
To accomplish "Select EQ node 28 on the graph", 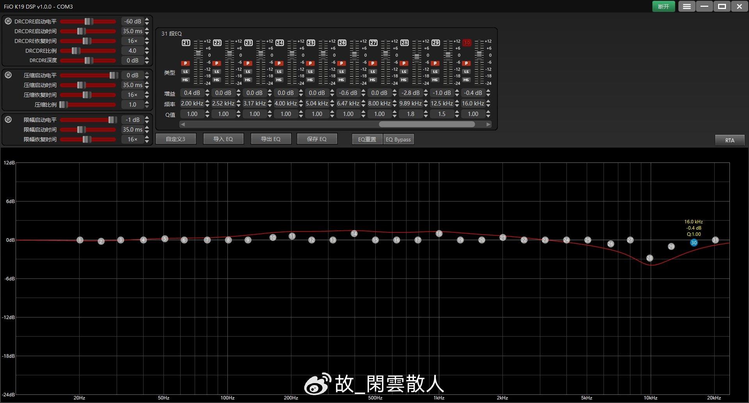I will coord(650,258).
